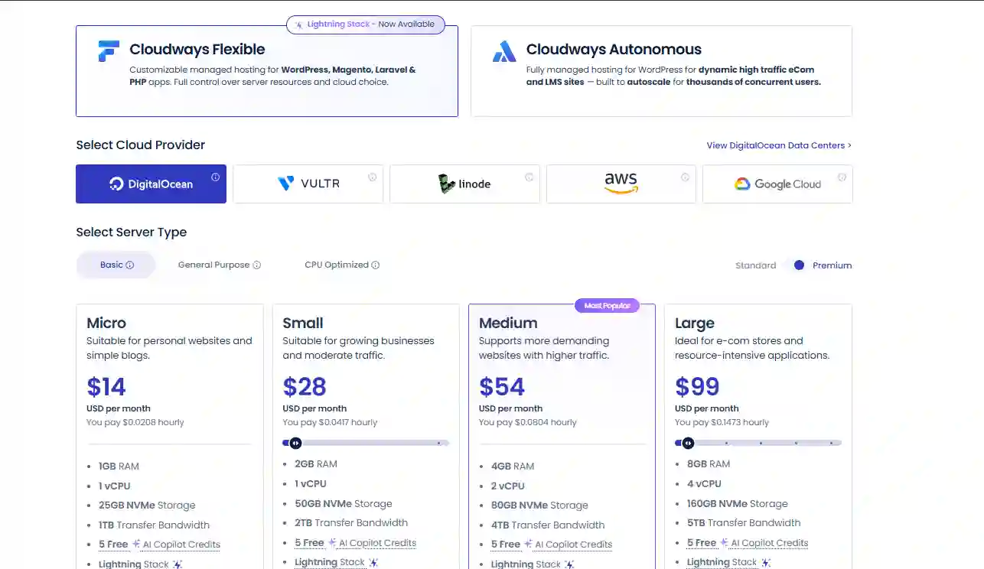The height and width of the screenshot is (569, 984).
Task: Click 'You pay $0.1473 hourly' text
Action: 722,422
